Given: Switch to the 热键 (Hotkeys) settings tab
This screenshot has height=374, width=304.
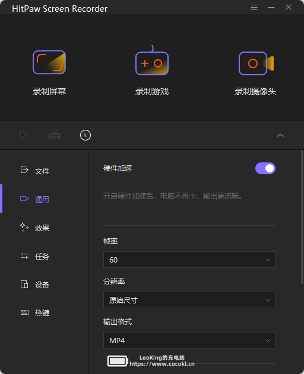Looking at the screenshot, I should click(44, 312).
